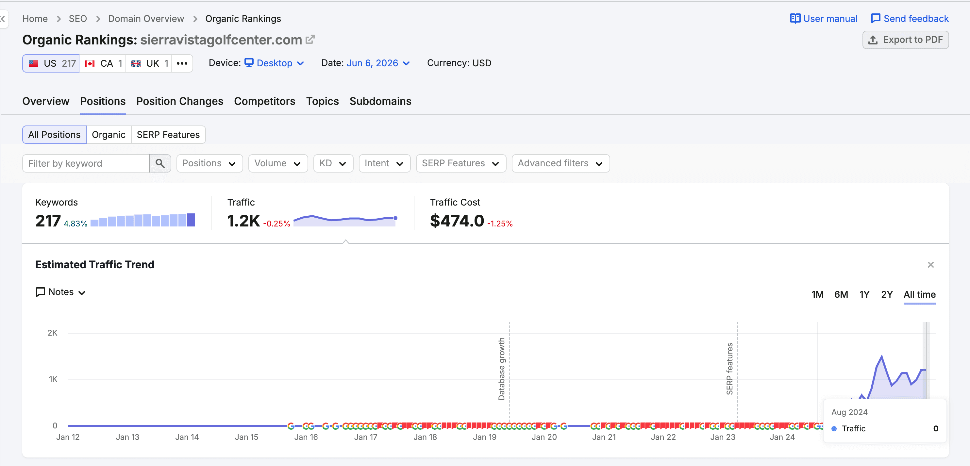The height and width of the screenshot is (466, 970).
Task: Set chart range to 1M
Action: coord(817,294)
